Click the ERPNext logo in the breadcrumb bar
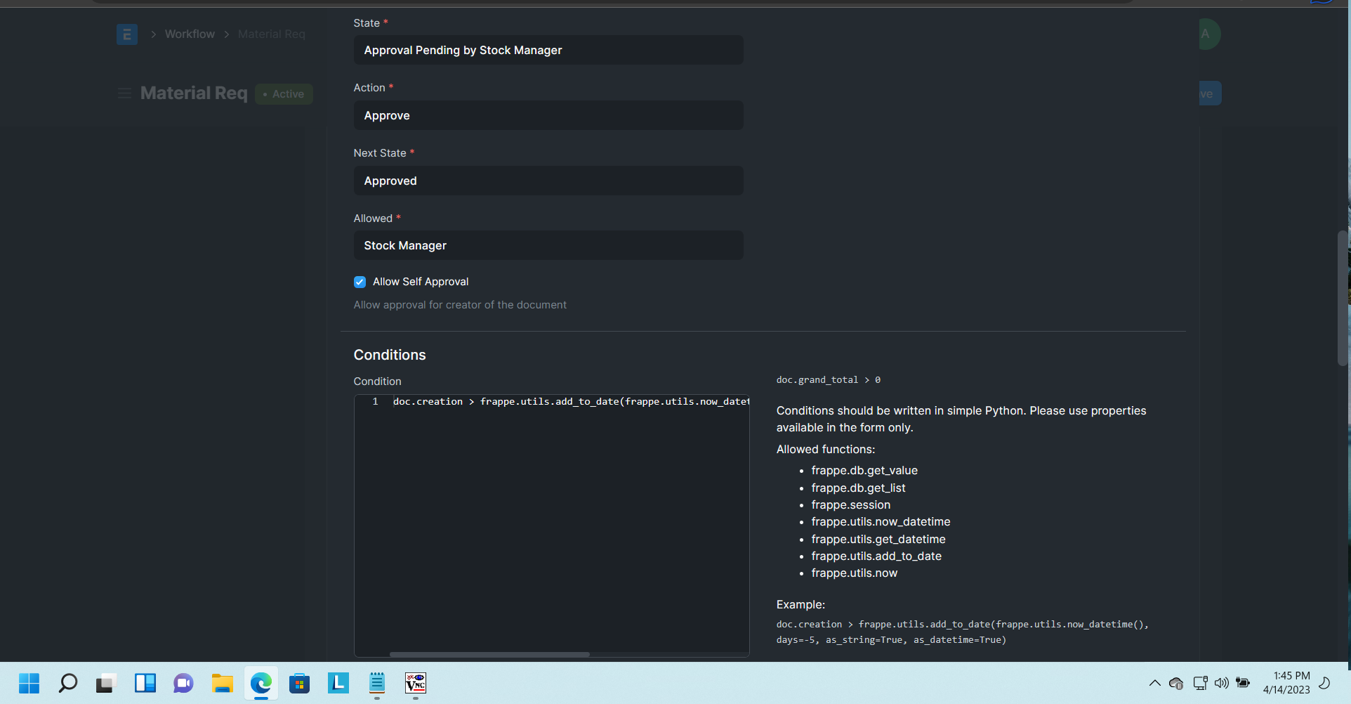The height and width of the screenshot is (704, 1351). 126,34
